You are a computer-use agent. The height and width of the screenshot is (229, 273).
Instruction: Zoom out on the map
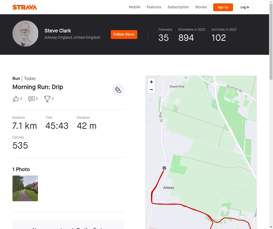tap(151, 90)
